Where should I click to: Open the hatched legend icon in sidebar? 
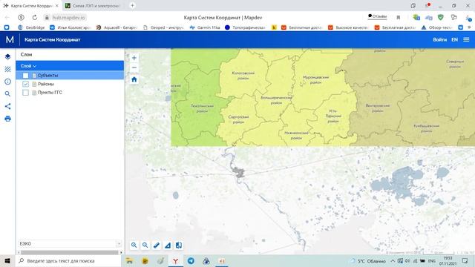pos(8,69)
